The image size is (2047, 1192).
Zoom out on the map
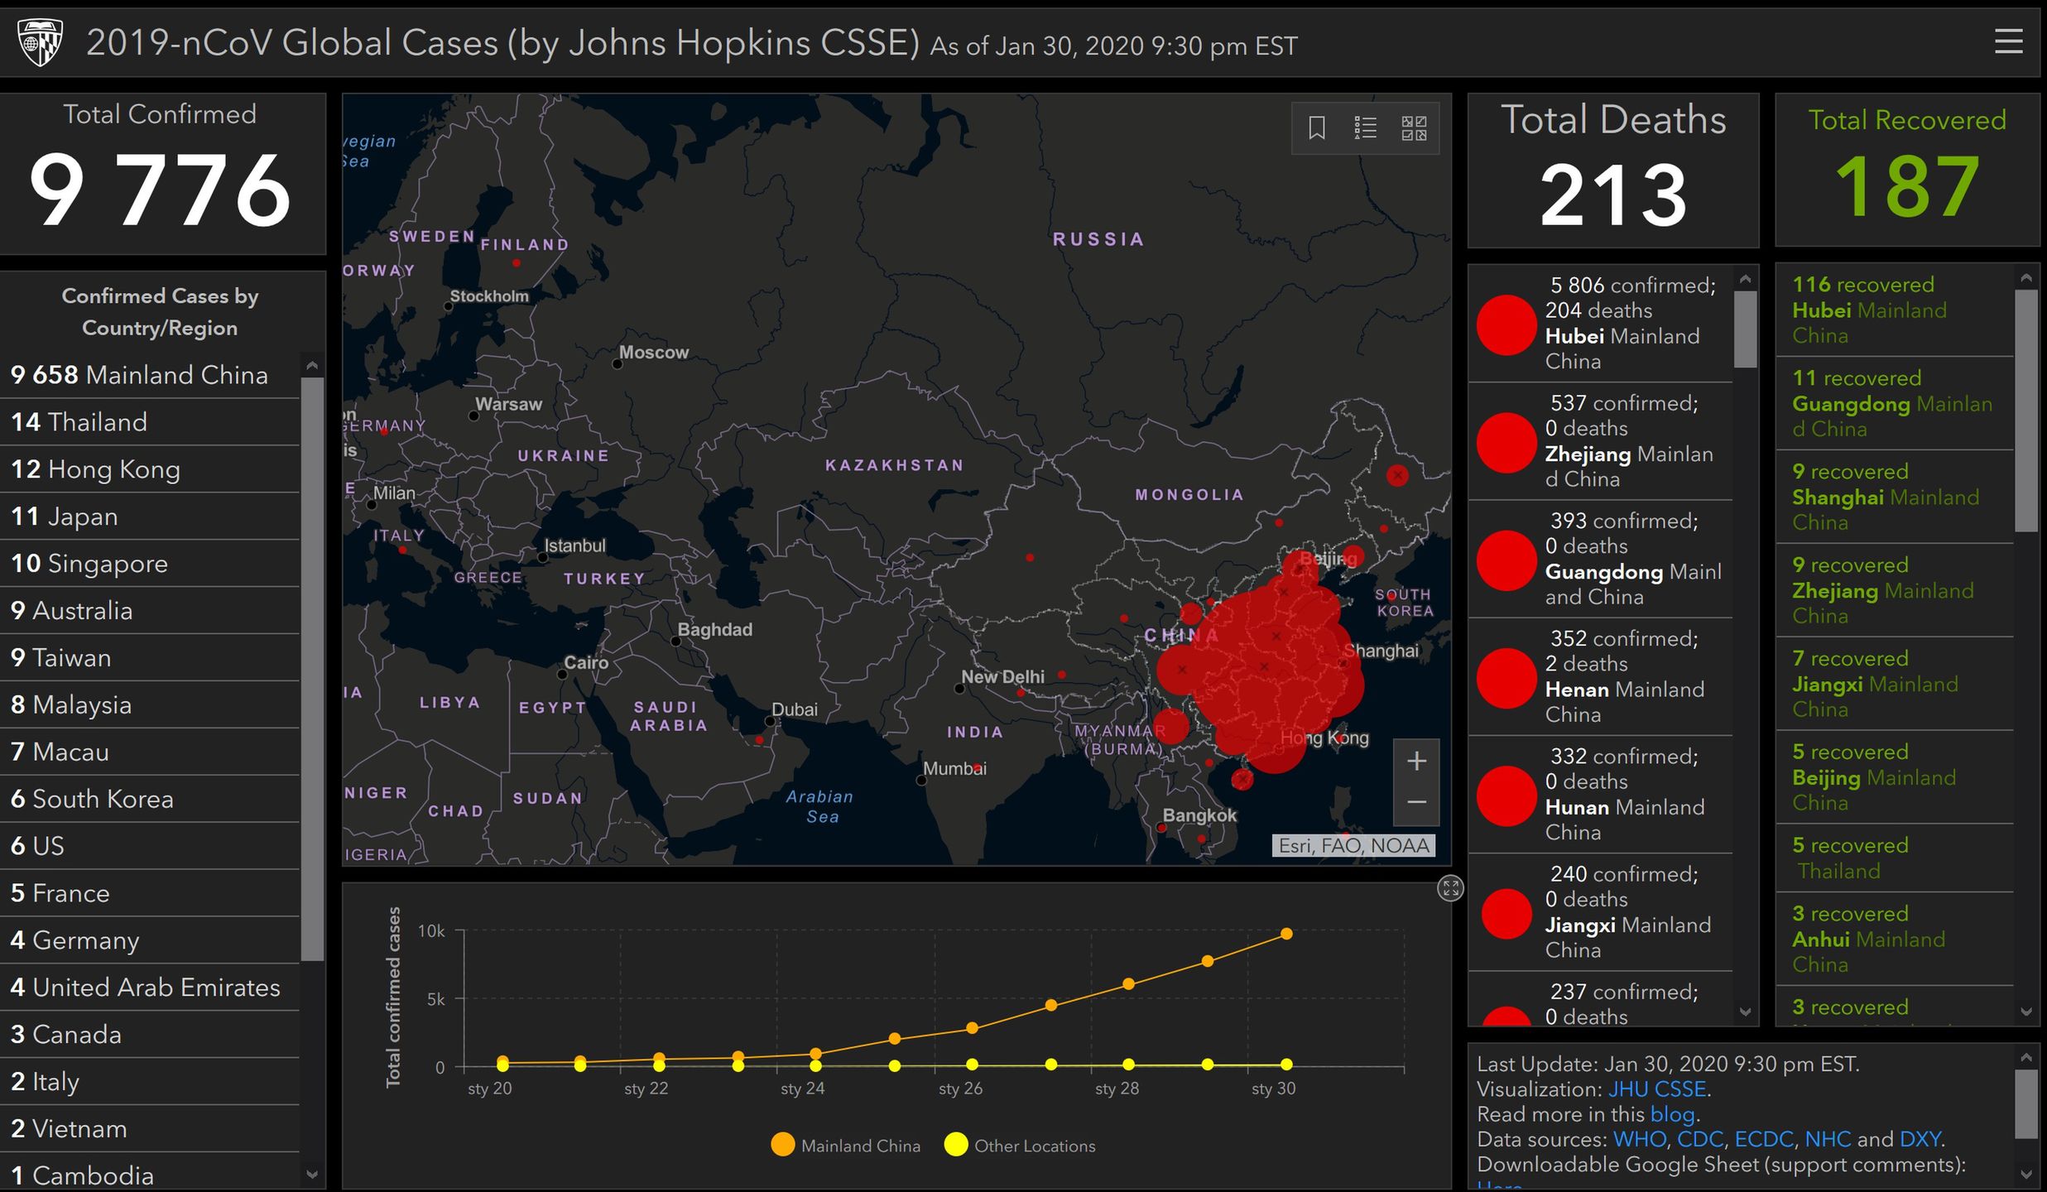1416,803
